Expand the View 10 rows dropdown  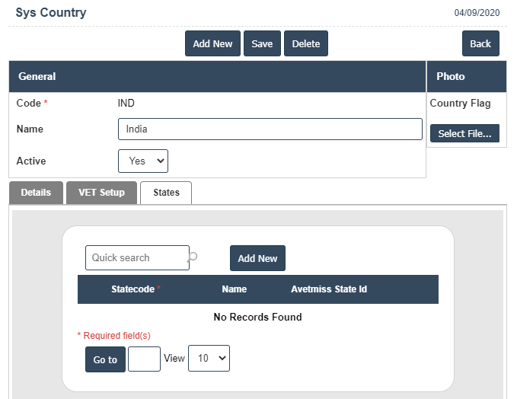(x=209, y=359)
